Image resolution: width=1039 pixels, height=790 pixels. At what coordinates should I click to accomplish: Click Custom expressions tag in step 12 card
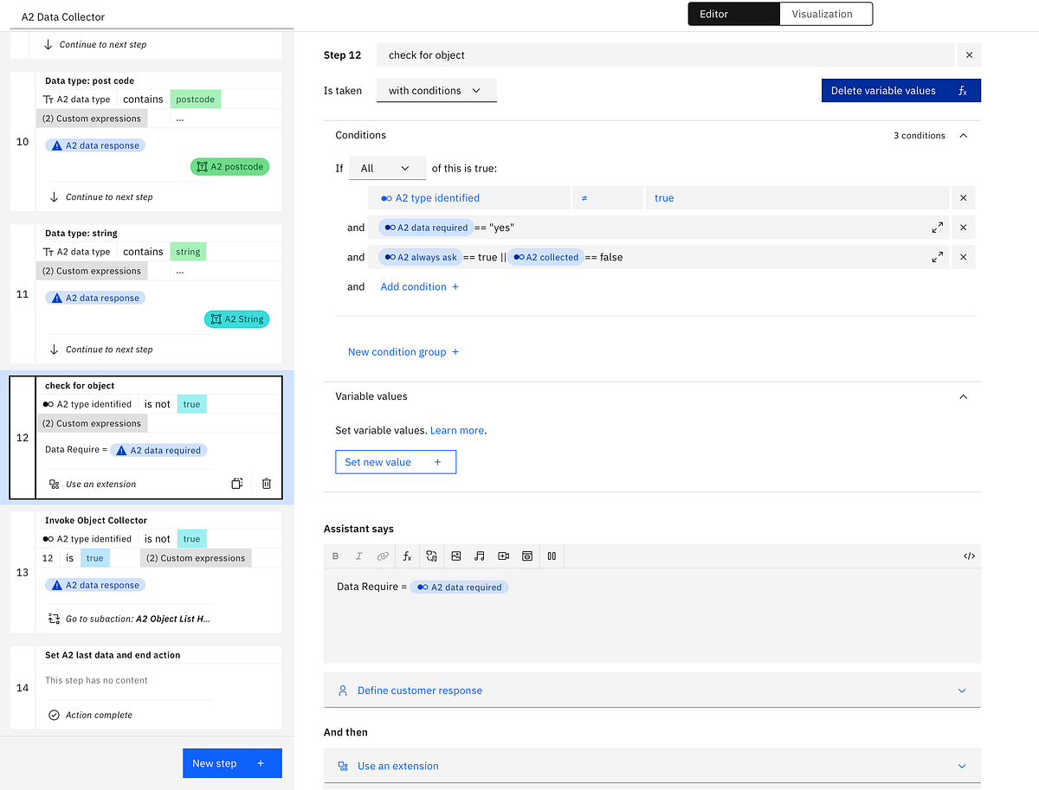92,423
